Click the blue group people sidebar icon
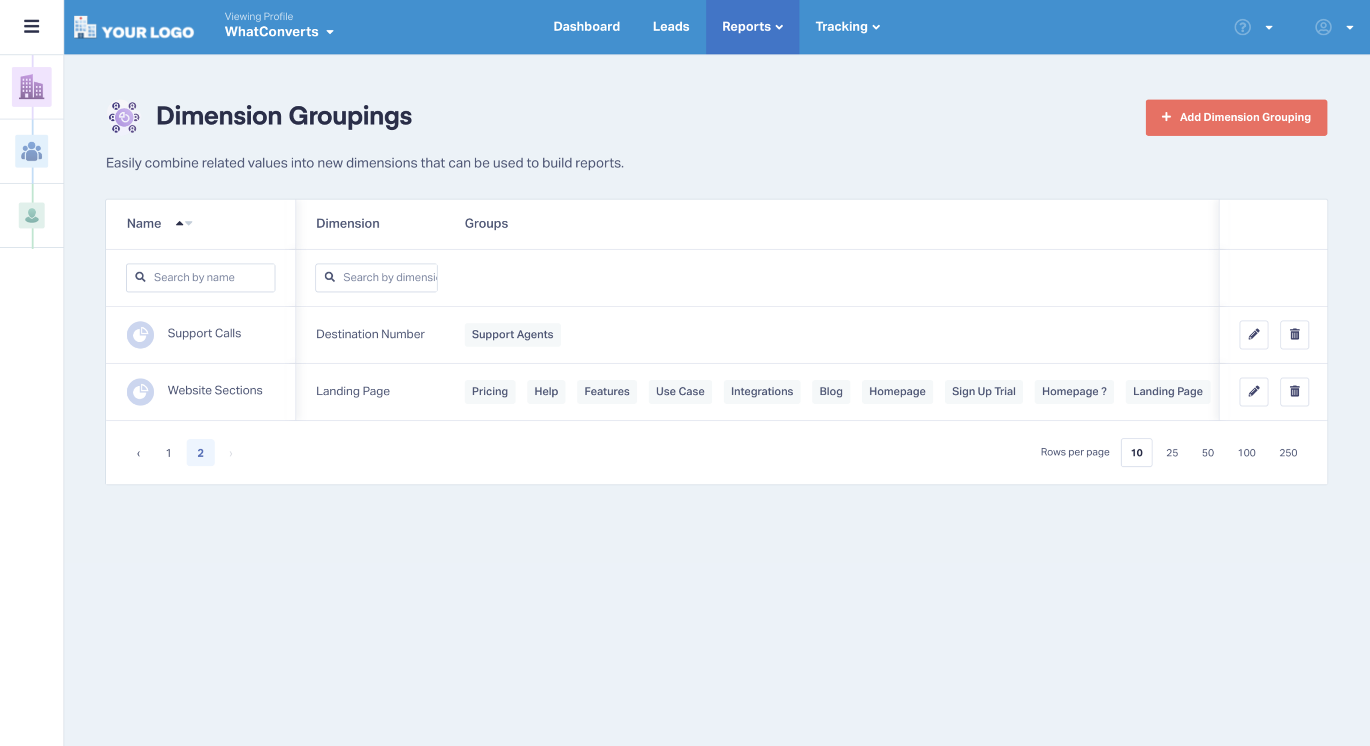 (x=32, y=151)
